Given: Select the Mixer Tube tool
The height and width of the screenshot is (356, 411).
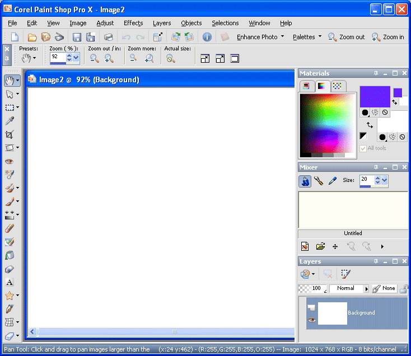Looking at the screenshot, I should click(x=305, y=181).
